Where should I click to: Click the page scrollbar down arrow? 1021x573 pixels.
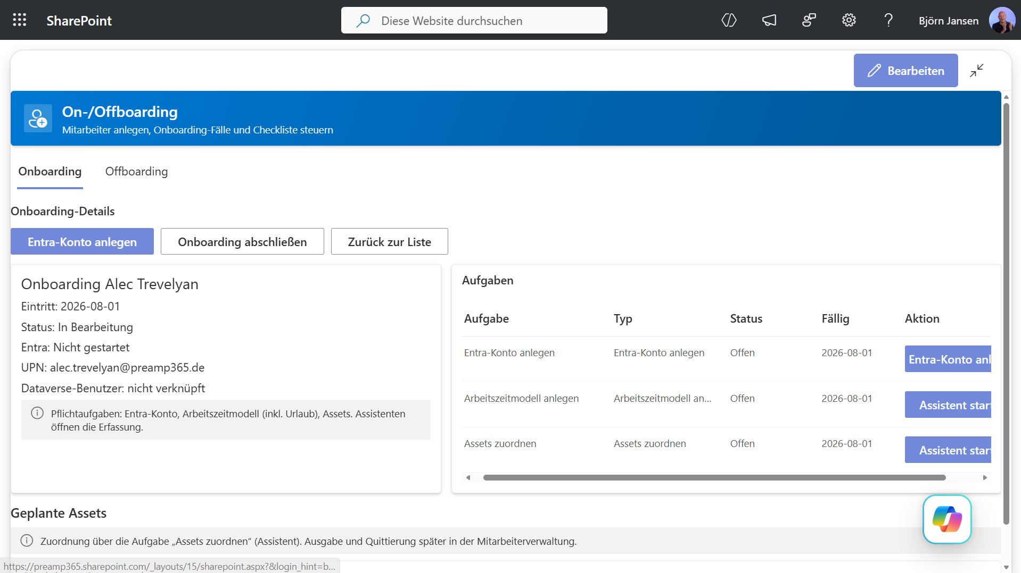pyautogui.click(x=1006, y=567)
